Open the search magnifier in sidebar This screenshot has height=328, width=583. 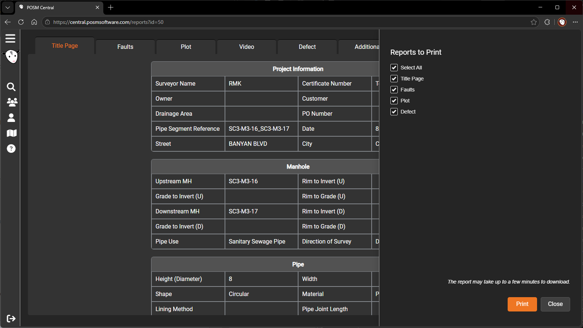11,87
